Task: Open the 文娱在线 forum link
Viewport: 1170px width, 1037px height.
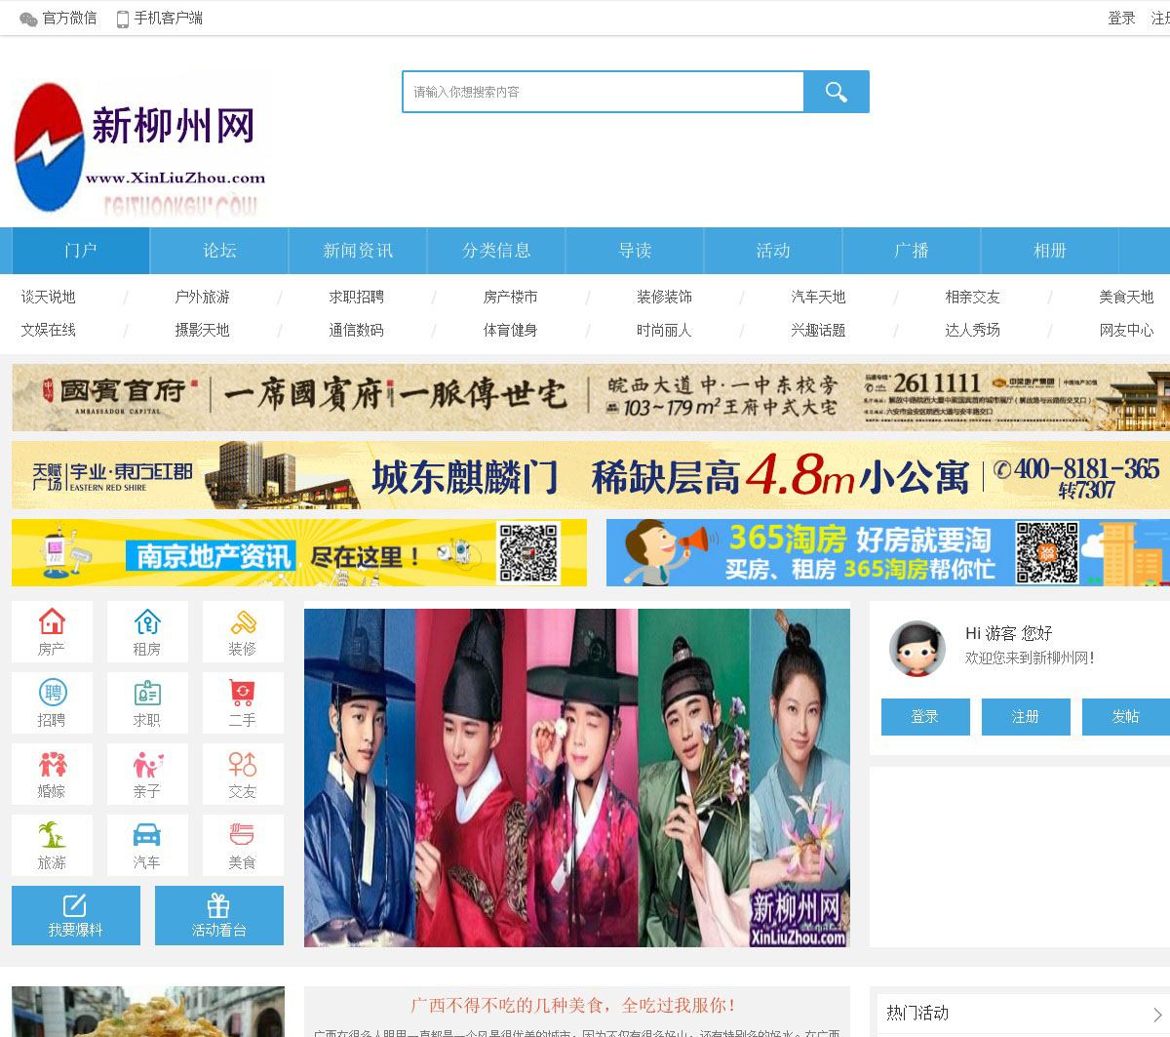Action: [x=49, y=330]
